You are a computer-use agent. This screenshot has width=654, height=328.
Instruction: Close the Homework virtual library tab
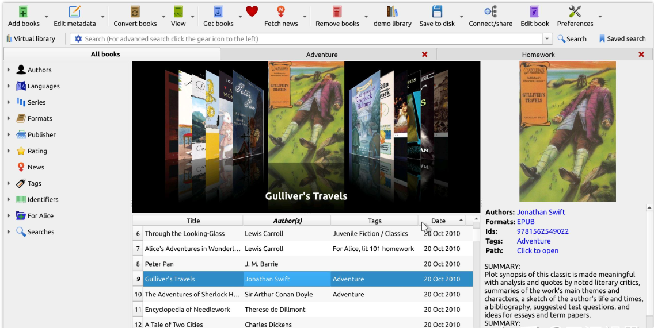641,55
